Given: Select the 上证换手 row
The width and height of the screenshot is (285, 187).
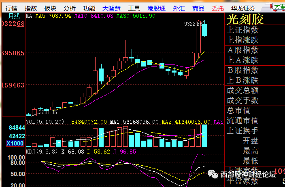Looking at the screenshot, I should pyautogui.click(x=255, y=131).
